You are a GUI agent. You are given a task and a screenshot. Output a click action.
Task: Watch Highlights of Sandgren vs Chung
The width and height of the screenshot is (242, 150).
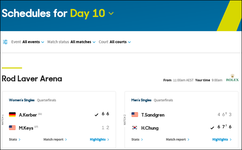pyautogui.click(x=222, y=139)
